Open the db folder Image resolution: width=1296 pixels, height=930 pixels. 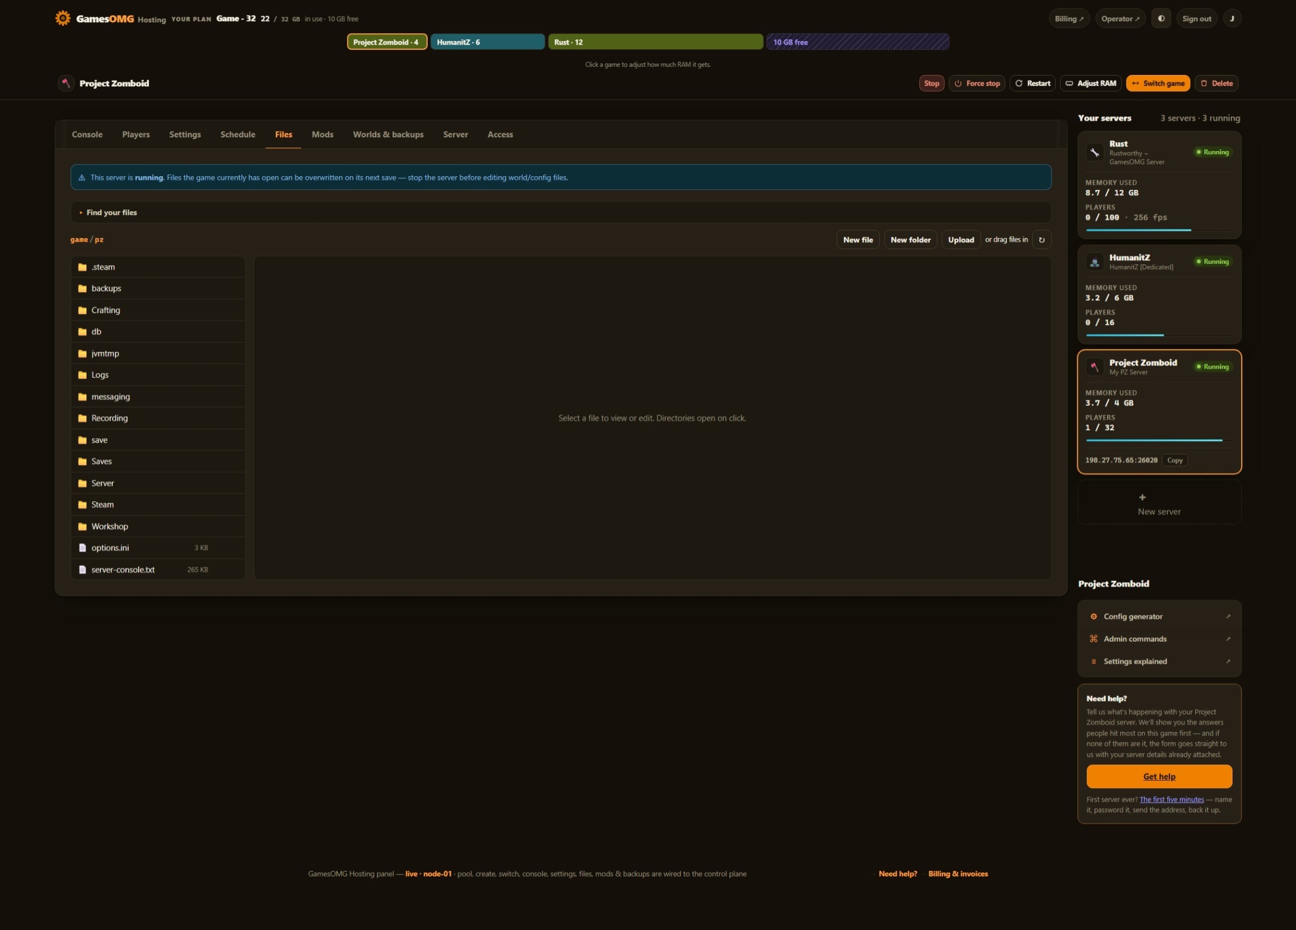pyautogui.click(x=158, y=332)
